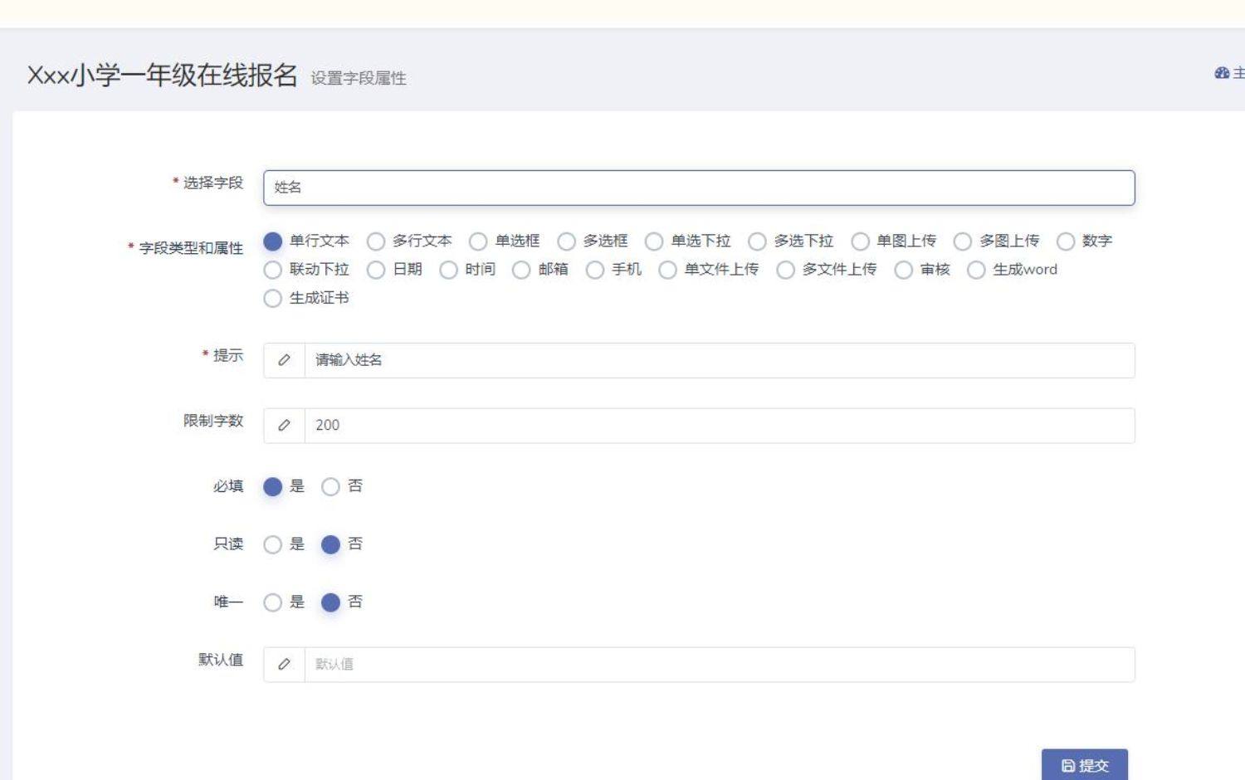Click the empty 默认值 input field

coord(719,664)
